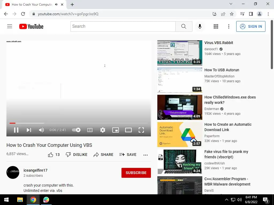The height and width of the screenshot is (205, 274).
Task: Toggle the Chrome side panel
Action: (251, 14)
